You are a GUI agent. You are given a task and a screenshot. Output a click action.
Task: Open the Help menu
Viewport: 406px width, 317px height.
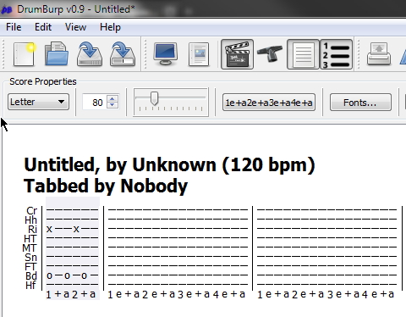coord(110,27)
